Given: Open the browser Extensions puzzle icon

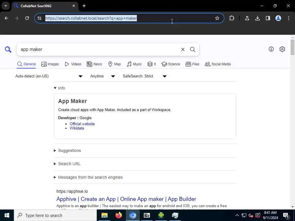Looking at the screenshot, I should coord(232,18).
